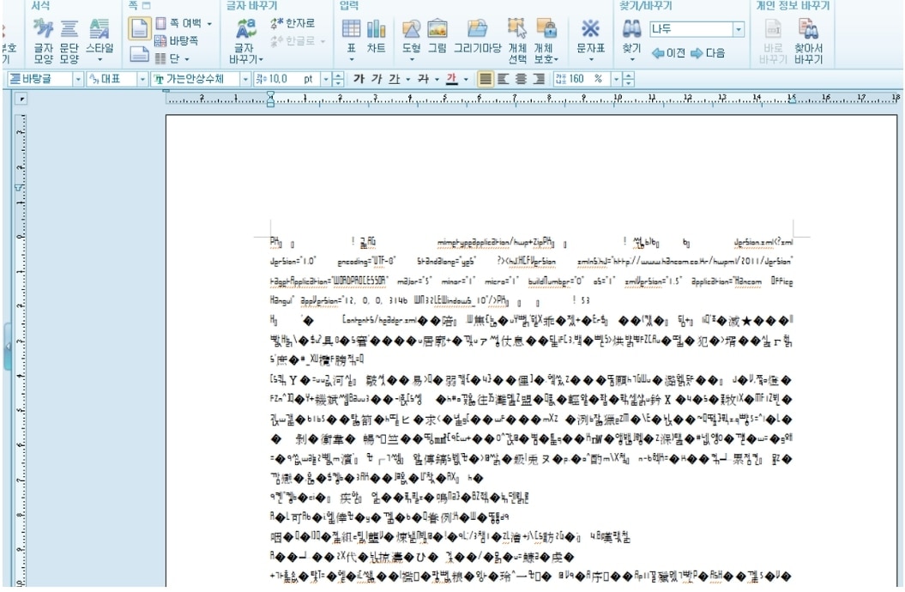Open the 글자 모양 character shape dialog
The width and height of the screenshot is (905, 592).
[43, 41]
